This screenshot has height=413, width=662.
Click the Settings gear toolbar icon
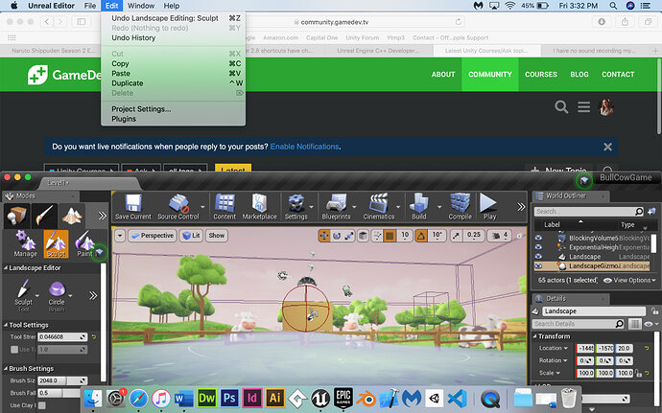pos(296,207)
